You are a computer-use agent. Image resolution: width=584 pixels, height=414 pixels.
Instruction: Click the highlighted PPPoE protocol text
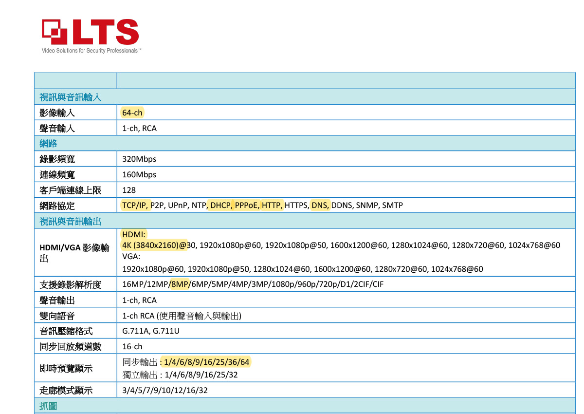(247, 206)
